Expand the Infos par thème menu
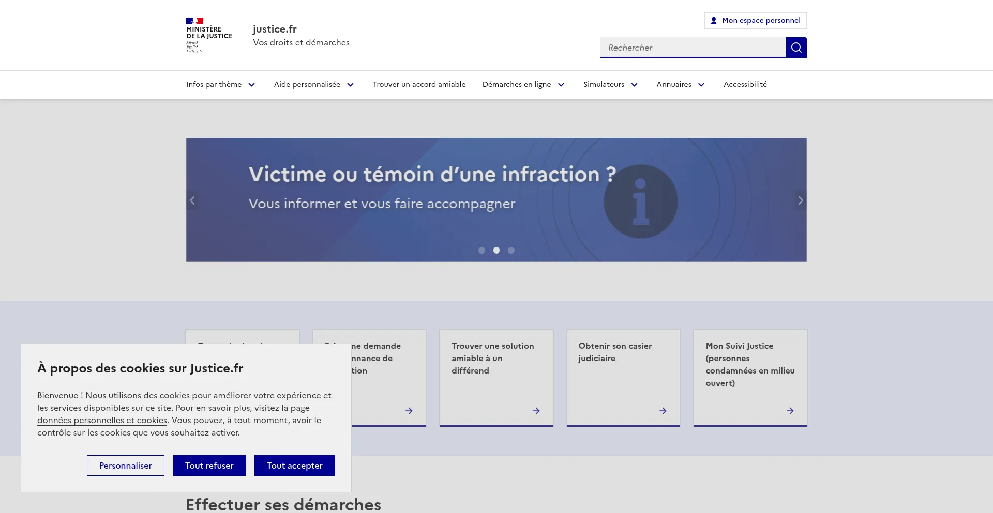Image resolution: width=993 pixels, height=513 pixels. (x=221, y=85)
